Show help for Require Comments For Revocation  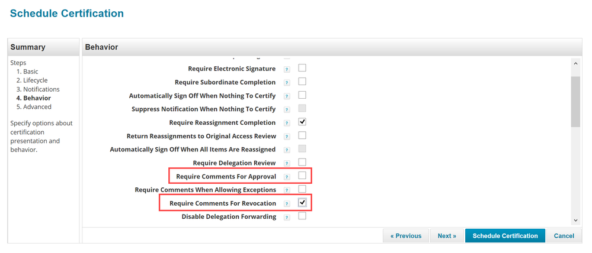tap(287, 203)
